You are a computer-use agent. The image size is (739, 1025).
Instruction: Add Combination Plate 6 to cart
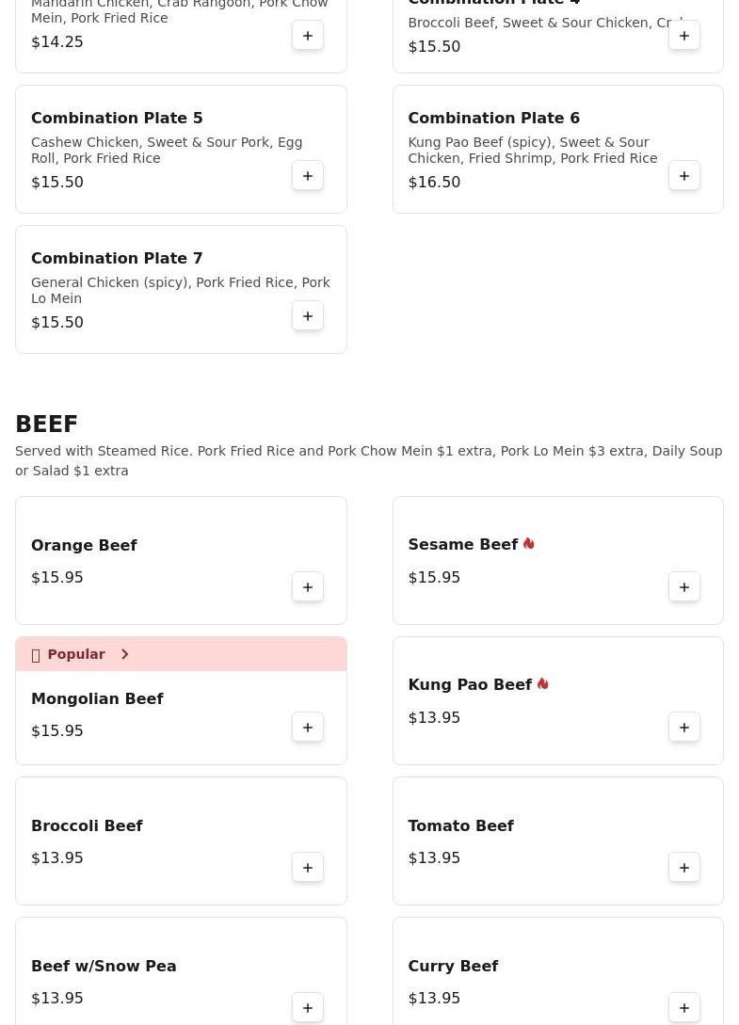(x=684, y=176)
